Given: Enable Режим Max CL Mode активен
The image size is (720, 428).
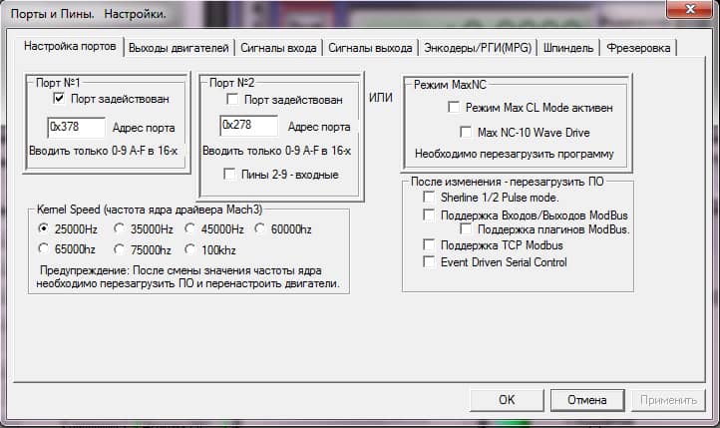Looking at the screenshot, I should (454, 107).
